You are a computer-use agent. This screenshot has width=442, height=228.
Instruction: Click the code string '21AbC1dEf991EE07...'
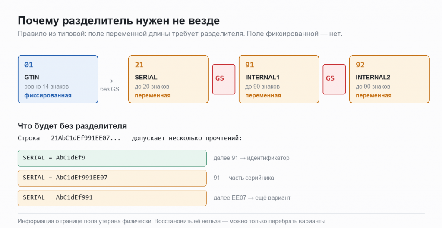86,138
